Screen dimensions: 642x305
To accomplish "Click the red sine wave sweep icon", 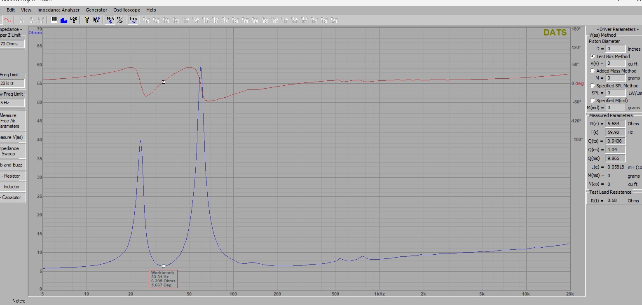I will 8,19.
